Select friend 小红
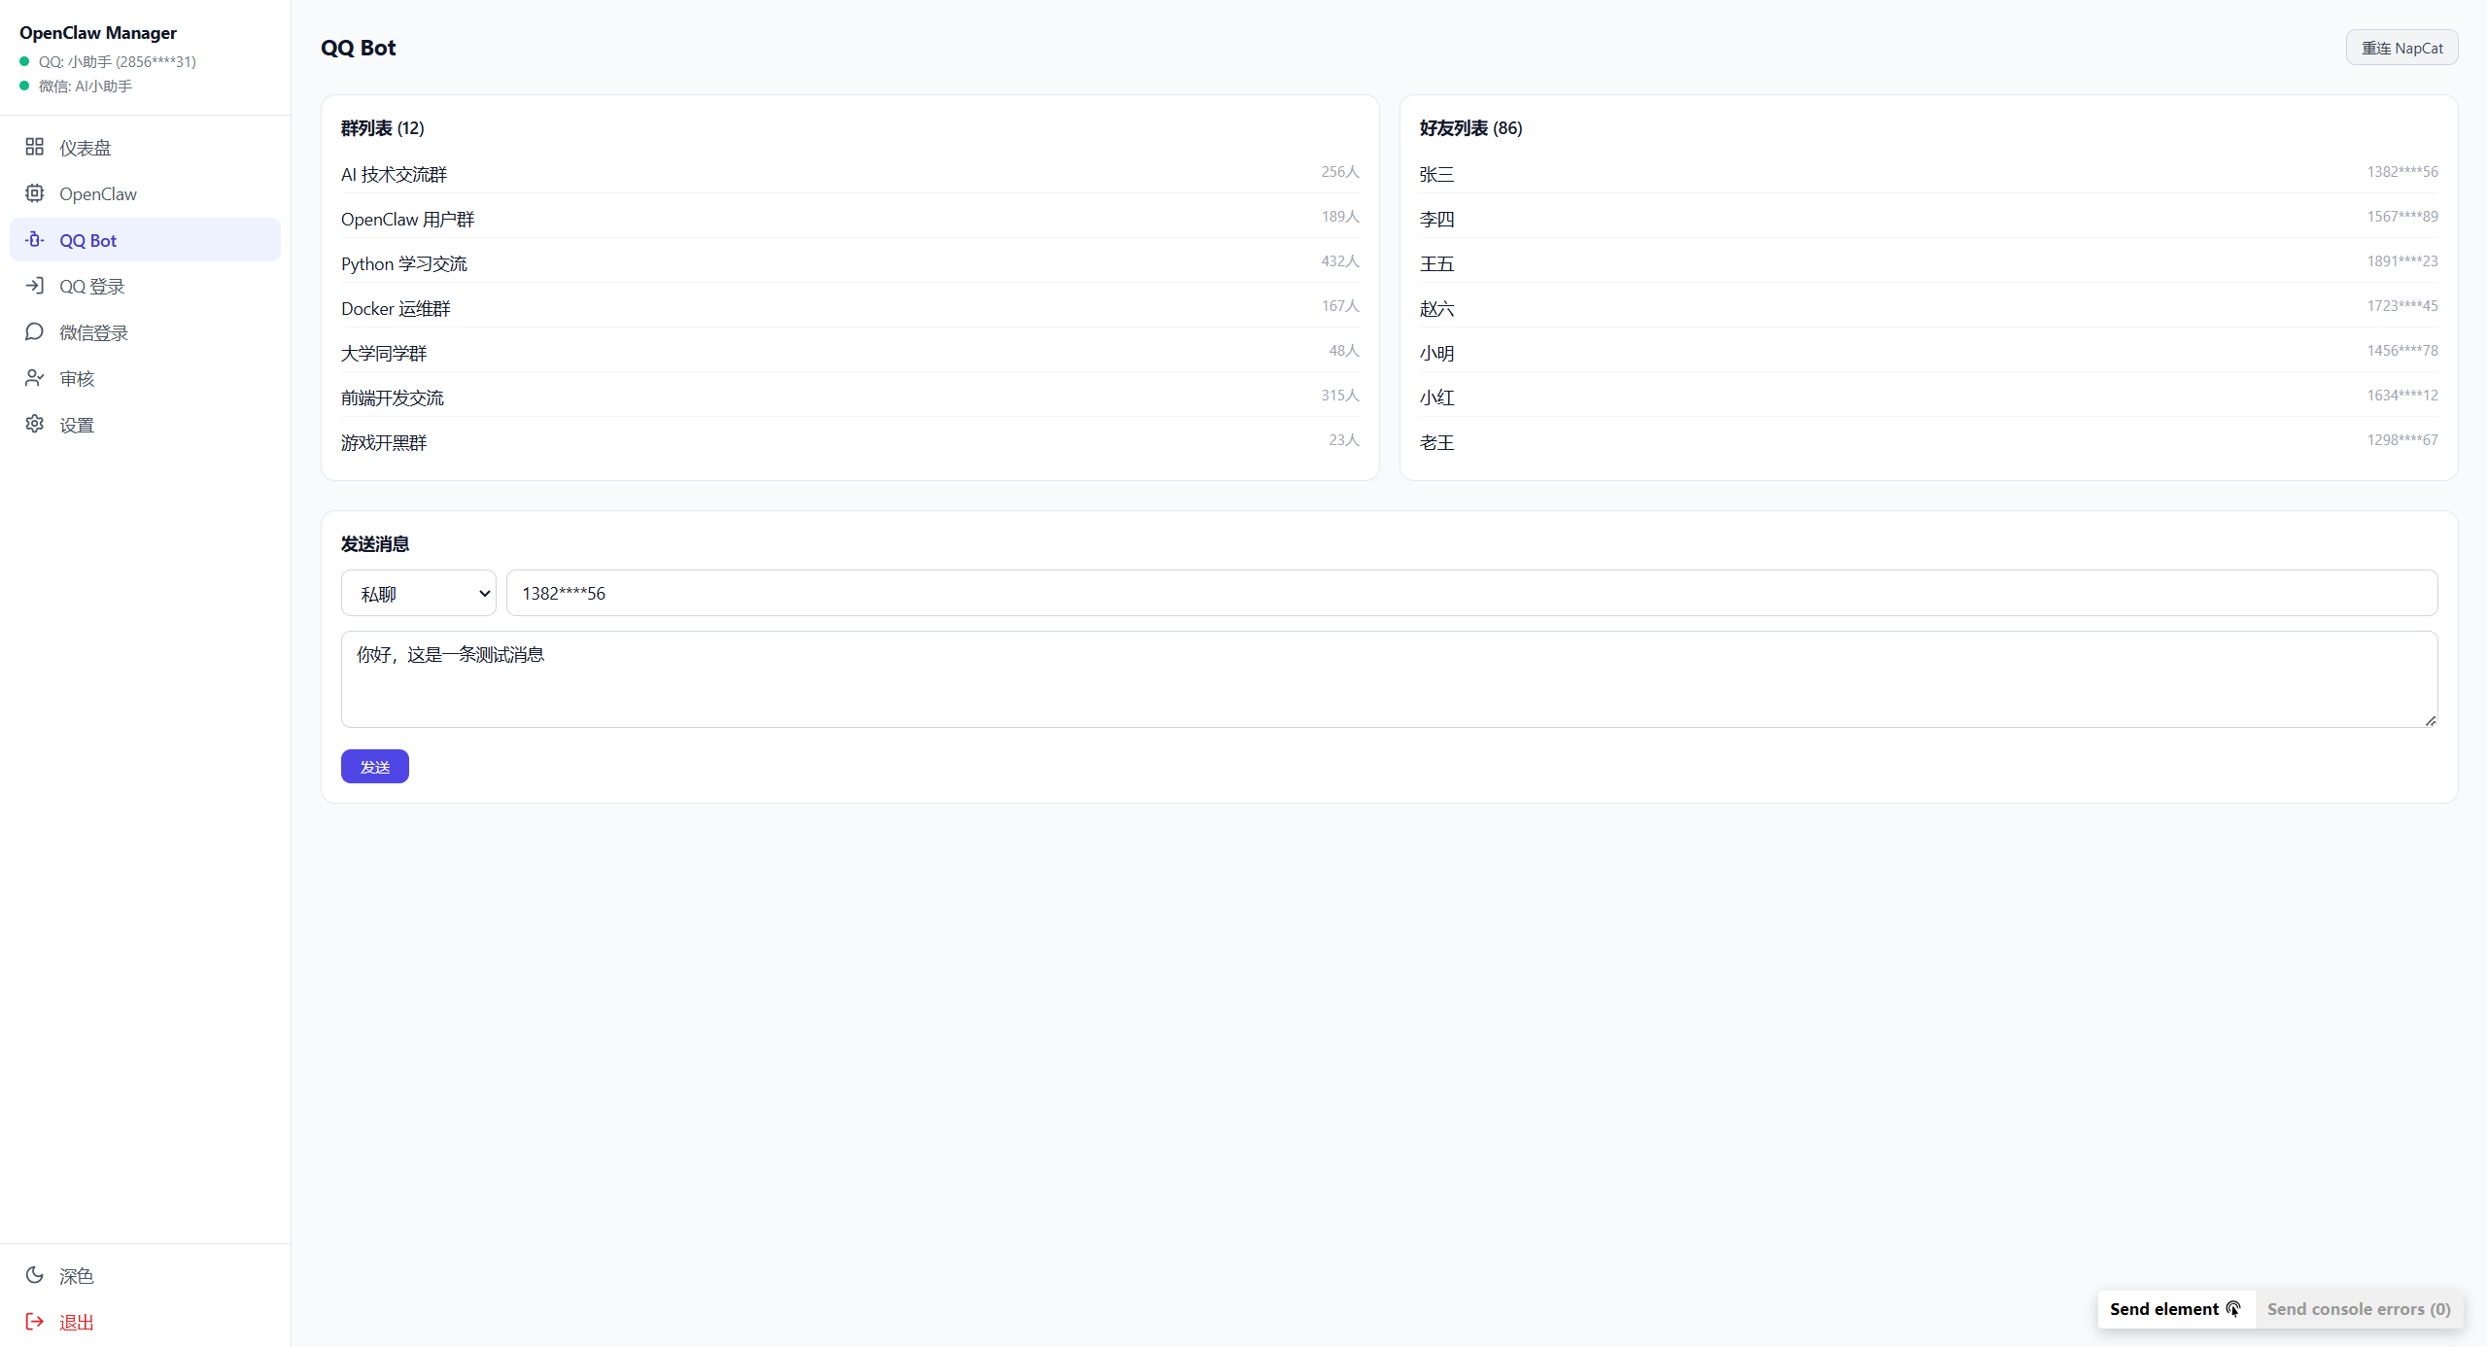Image resolution: width=2487 pixels, height=1347 pixels. coord(1928,397)
